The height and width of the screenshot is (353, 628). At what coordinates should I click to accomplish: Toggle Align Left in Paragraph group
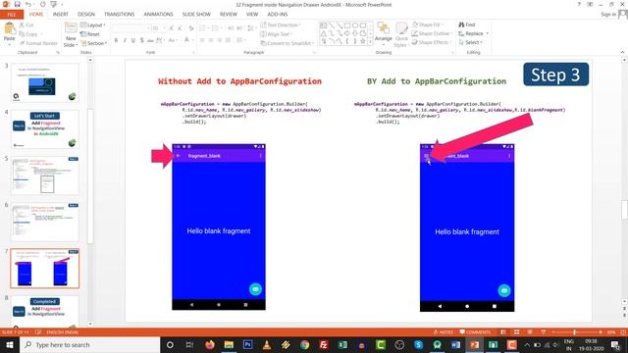[x=203, y=40]
